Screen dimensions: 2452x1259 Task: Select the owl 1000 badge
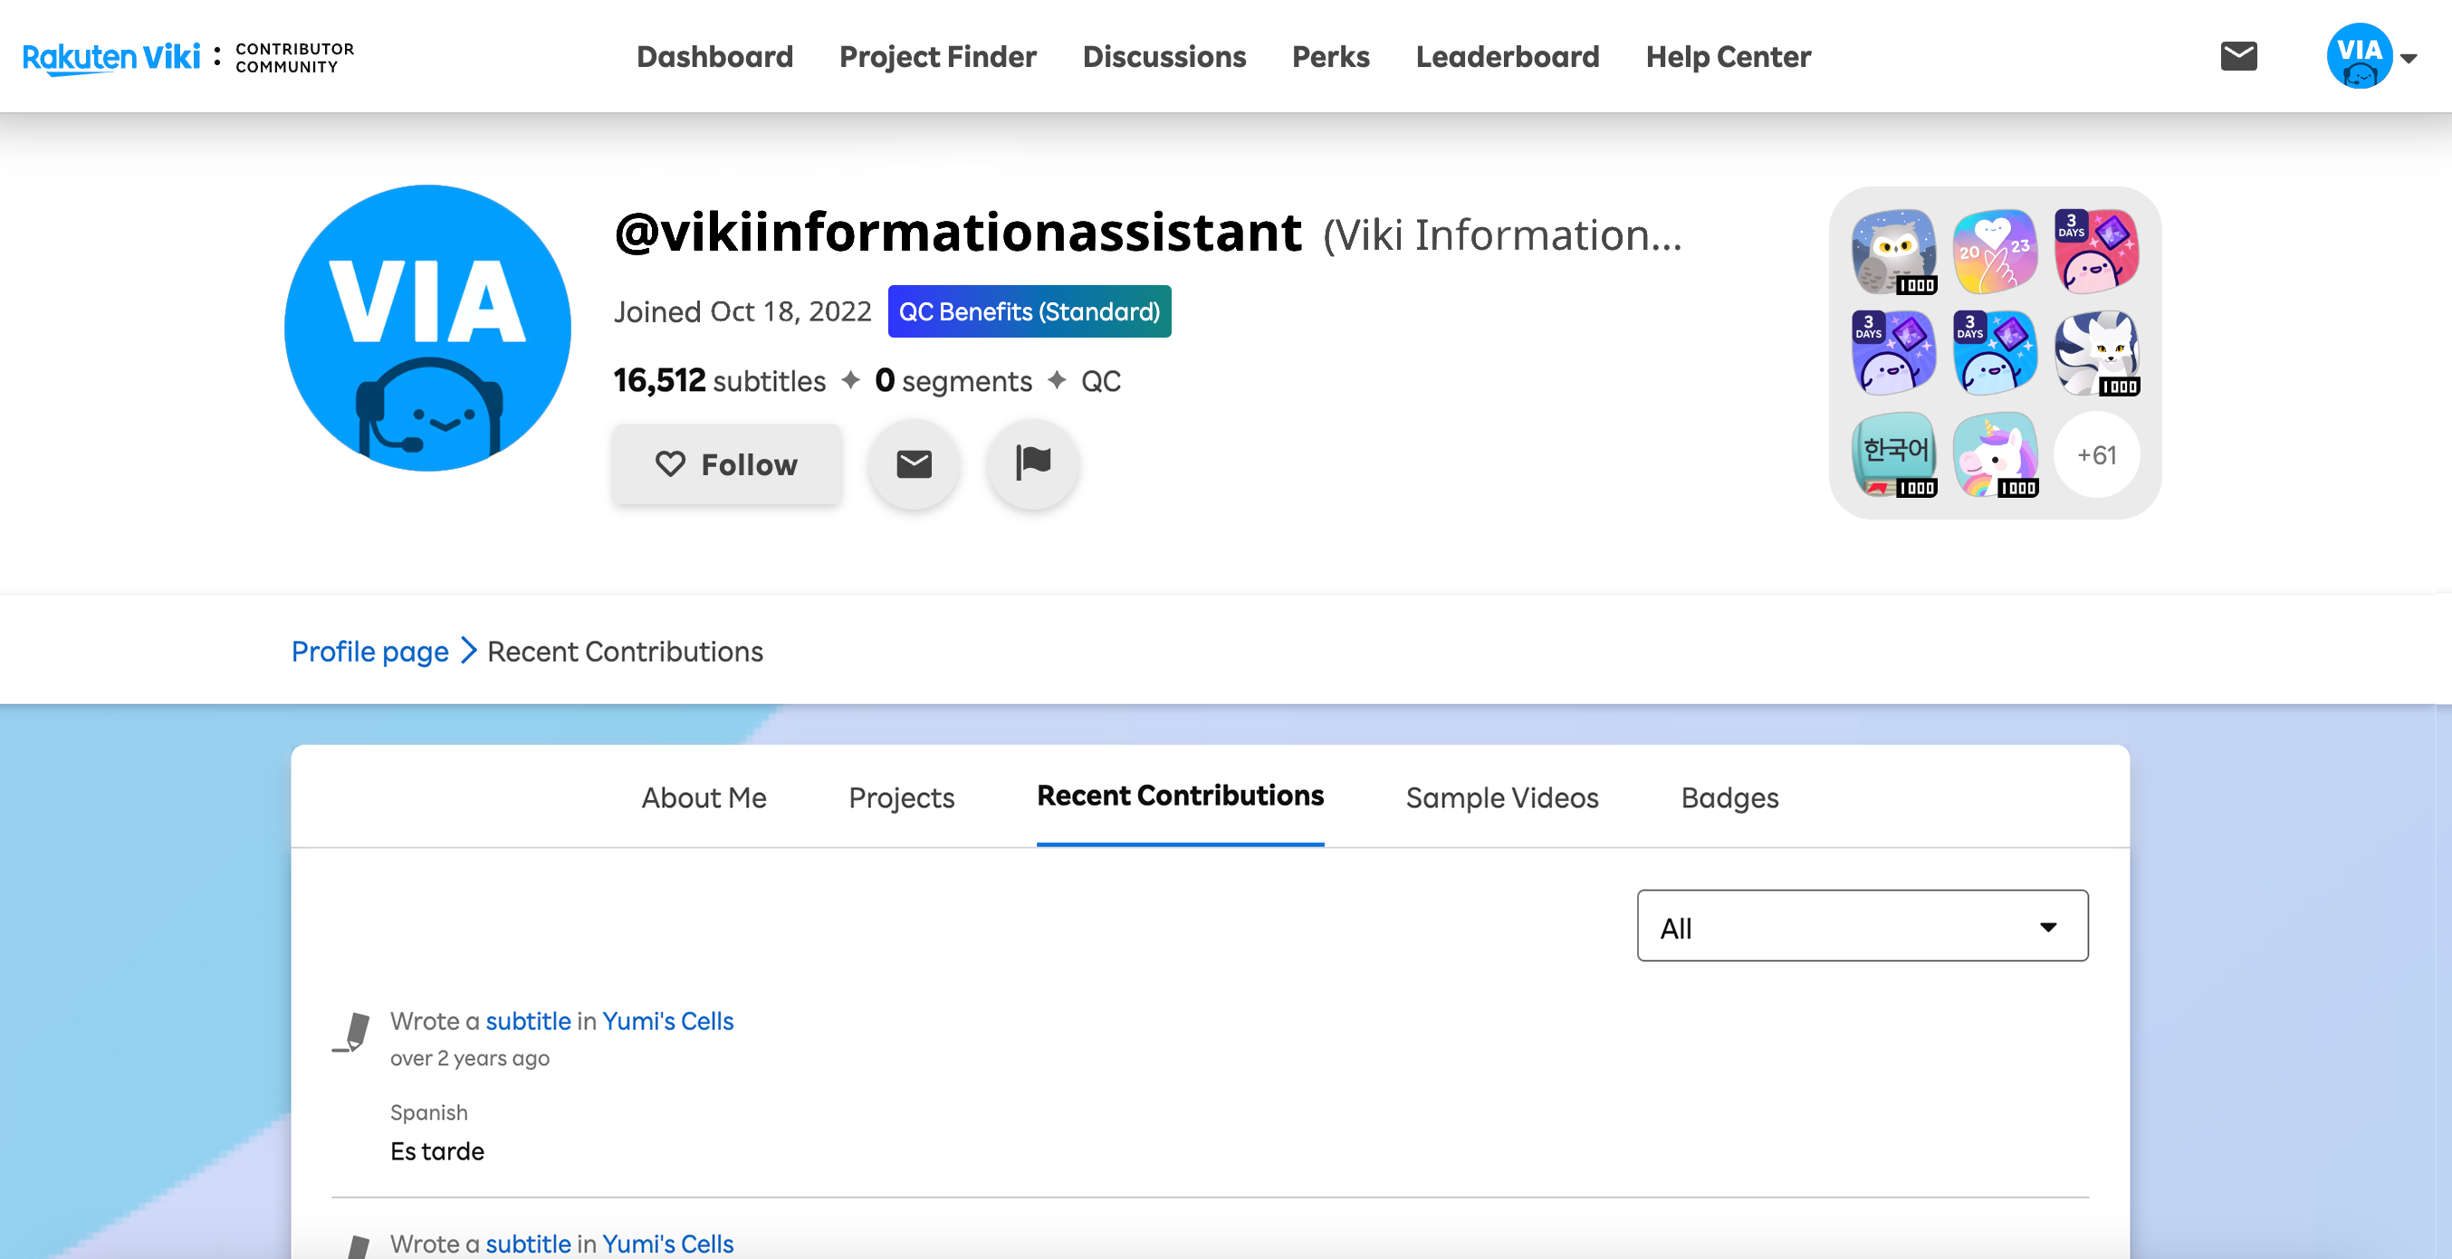1894,253
